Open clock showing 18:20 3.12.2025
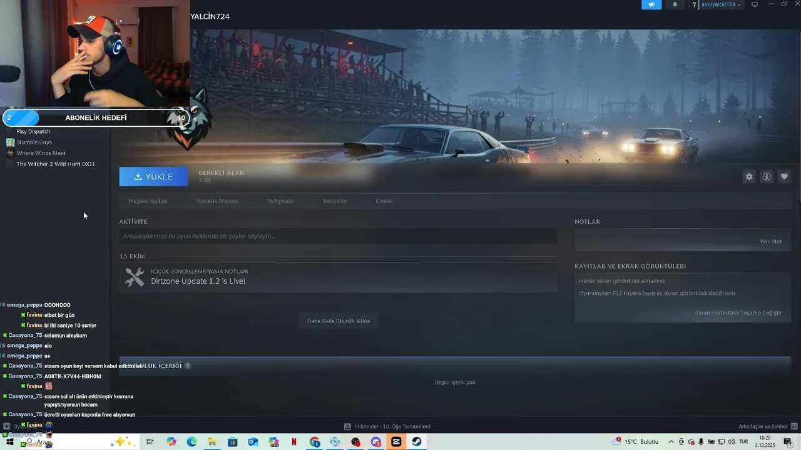Viewport: 801px width, 450px height. (x=765, y=442)
